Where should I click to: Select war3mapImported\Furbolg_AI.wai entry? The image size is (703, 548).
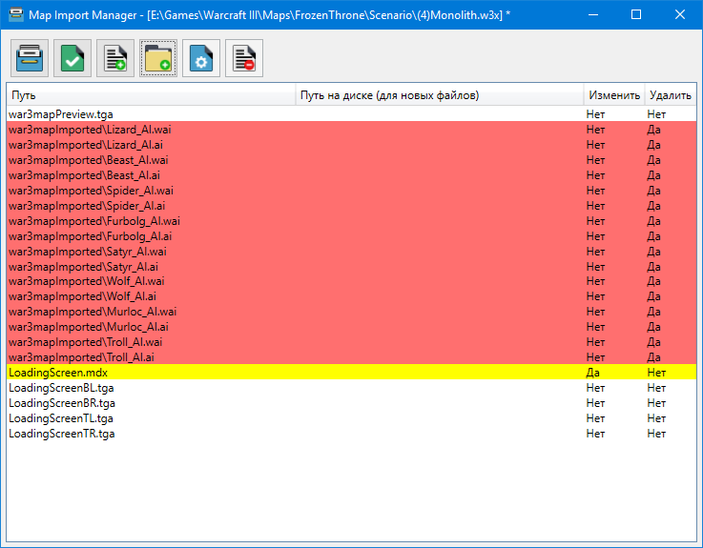[351, 221]
